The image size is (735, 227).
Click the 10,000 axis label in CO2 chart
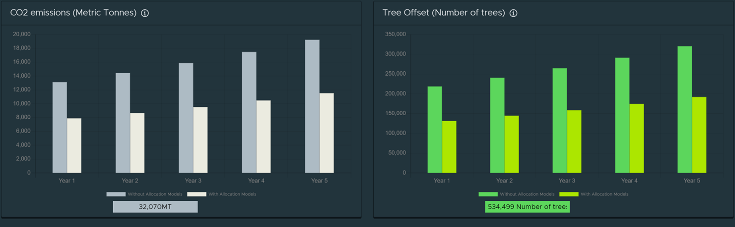(22, 103)
